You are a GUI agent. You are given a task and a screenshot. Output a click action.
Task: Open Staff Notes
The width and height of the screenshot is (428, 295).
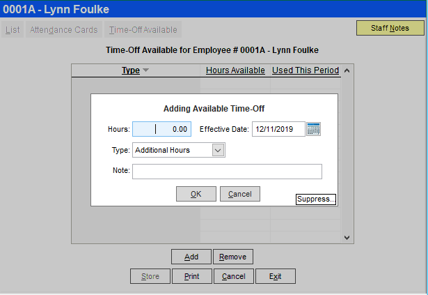(390, 28)
